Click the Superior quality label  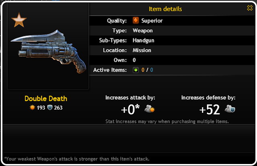point(152,21)
